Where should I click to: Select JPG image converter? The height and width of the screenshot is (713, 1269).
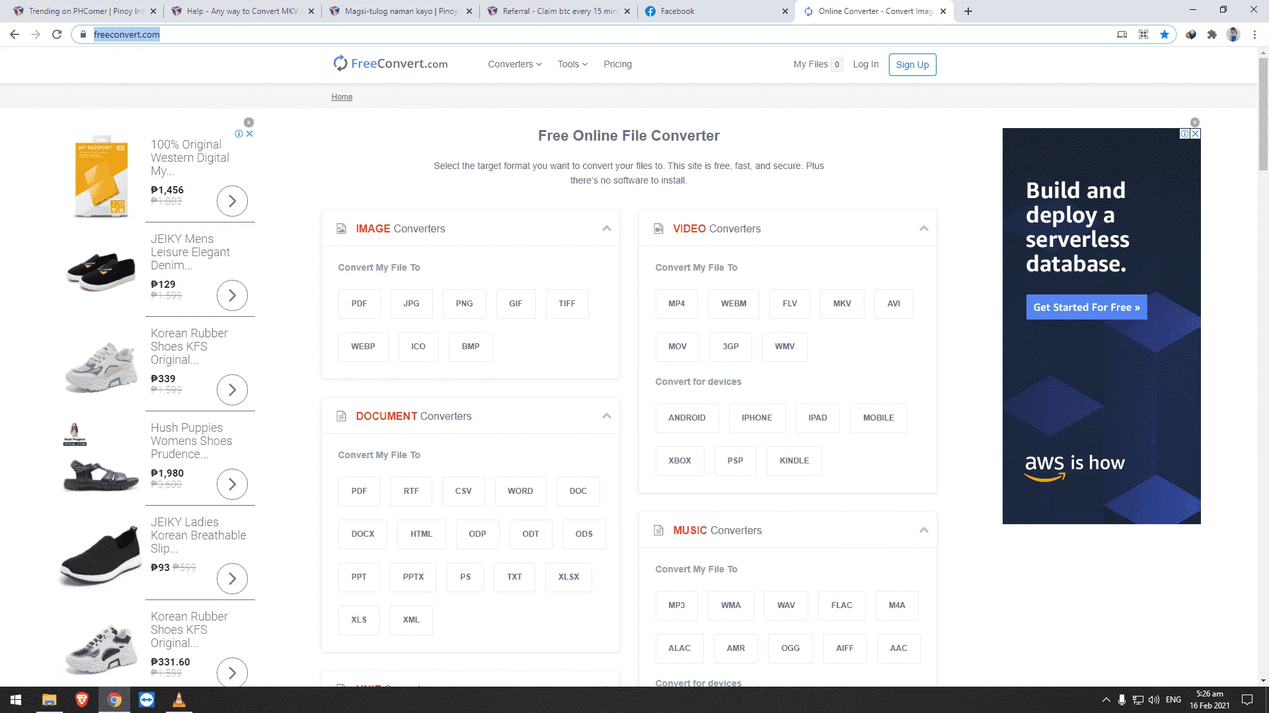point(411,304)
